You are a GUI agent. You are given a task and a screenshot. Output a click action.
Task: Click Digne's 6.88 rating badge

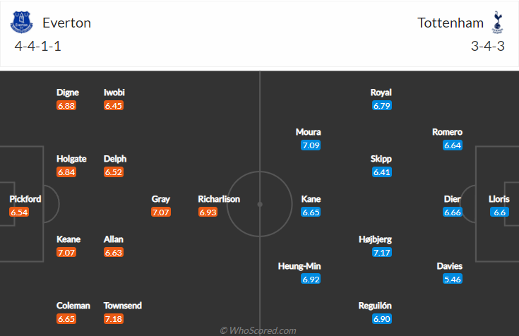[x=66, y=106]
